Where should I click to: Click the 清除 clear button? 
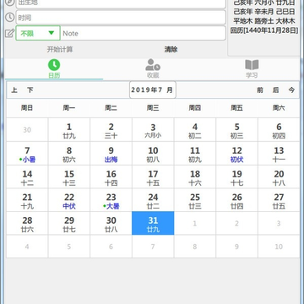pyautogui.click(x=171, y=50)
